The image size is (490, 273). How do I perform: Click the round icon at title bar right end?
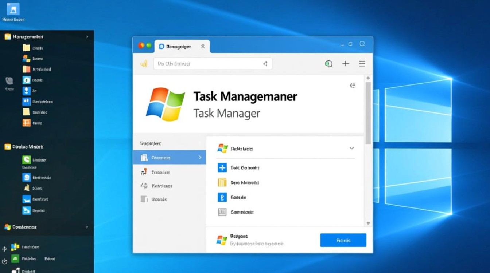pyautogui.click(x=362, y=44)
